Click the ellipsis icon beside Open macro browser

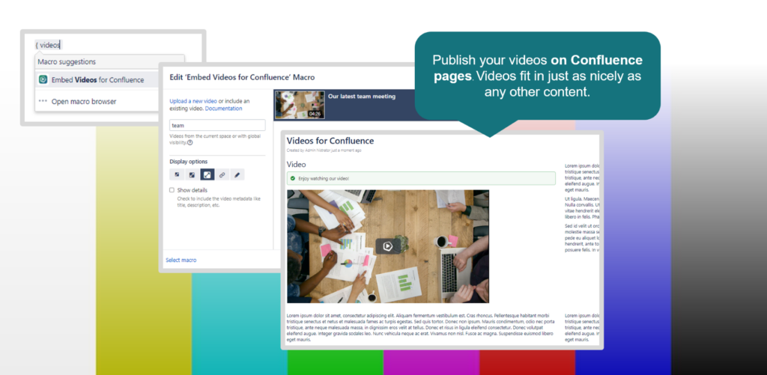coord(43,101)
